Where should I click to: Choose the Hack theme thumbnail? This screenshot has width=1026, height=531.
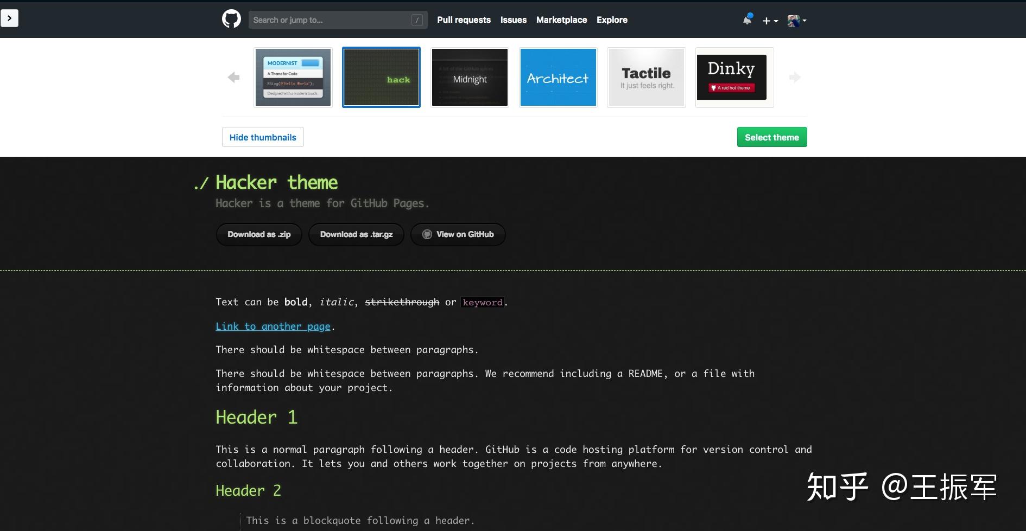pos(381,78)
